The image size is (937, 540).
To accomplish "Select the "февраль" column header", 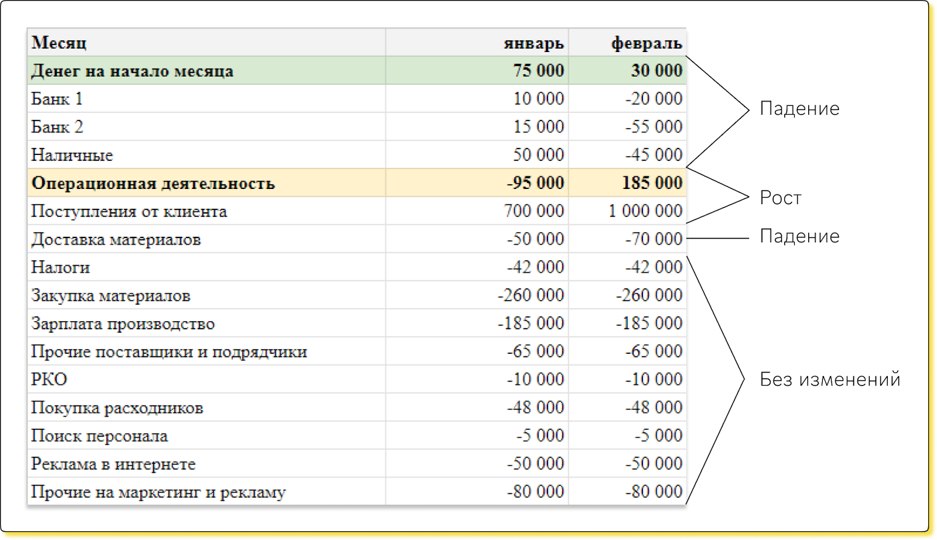I will click(647, 43).
